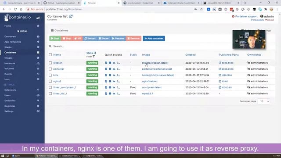
Task: Click the Add container button
Action: [x=154, y=39]
